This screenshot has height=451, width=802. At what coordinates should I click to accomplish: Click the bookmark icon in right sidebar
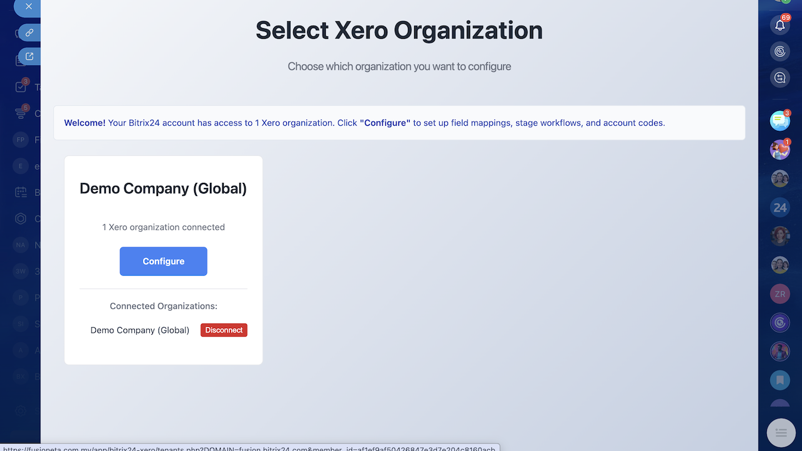pyautogui.click(x=780, y=380)
